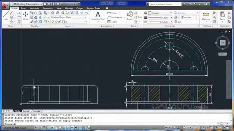Select the Rectangle tool in Draw panel
234x131 pixels.
tap(19, 17)
